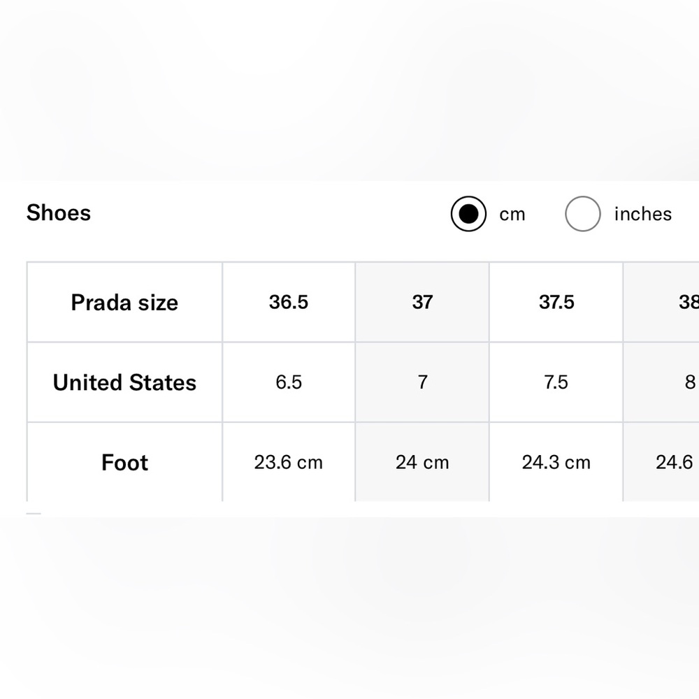
Task: Click the 'inches' text label
Action: click(x=642, y=214)
